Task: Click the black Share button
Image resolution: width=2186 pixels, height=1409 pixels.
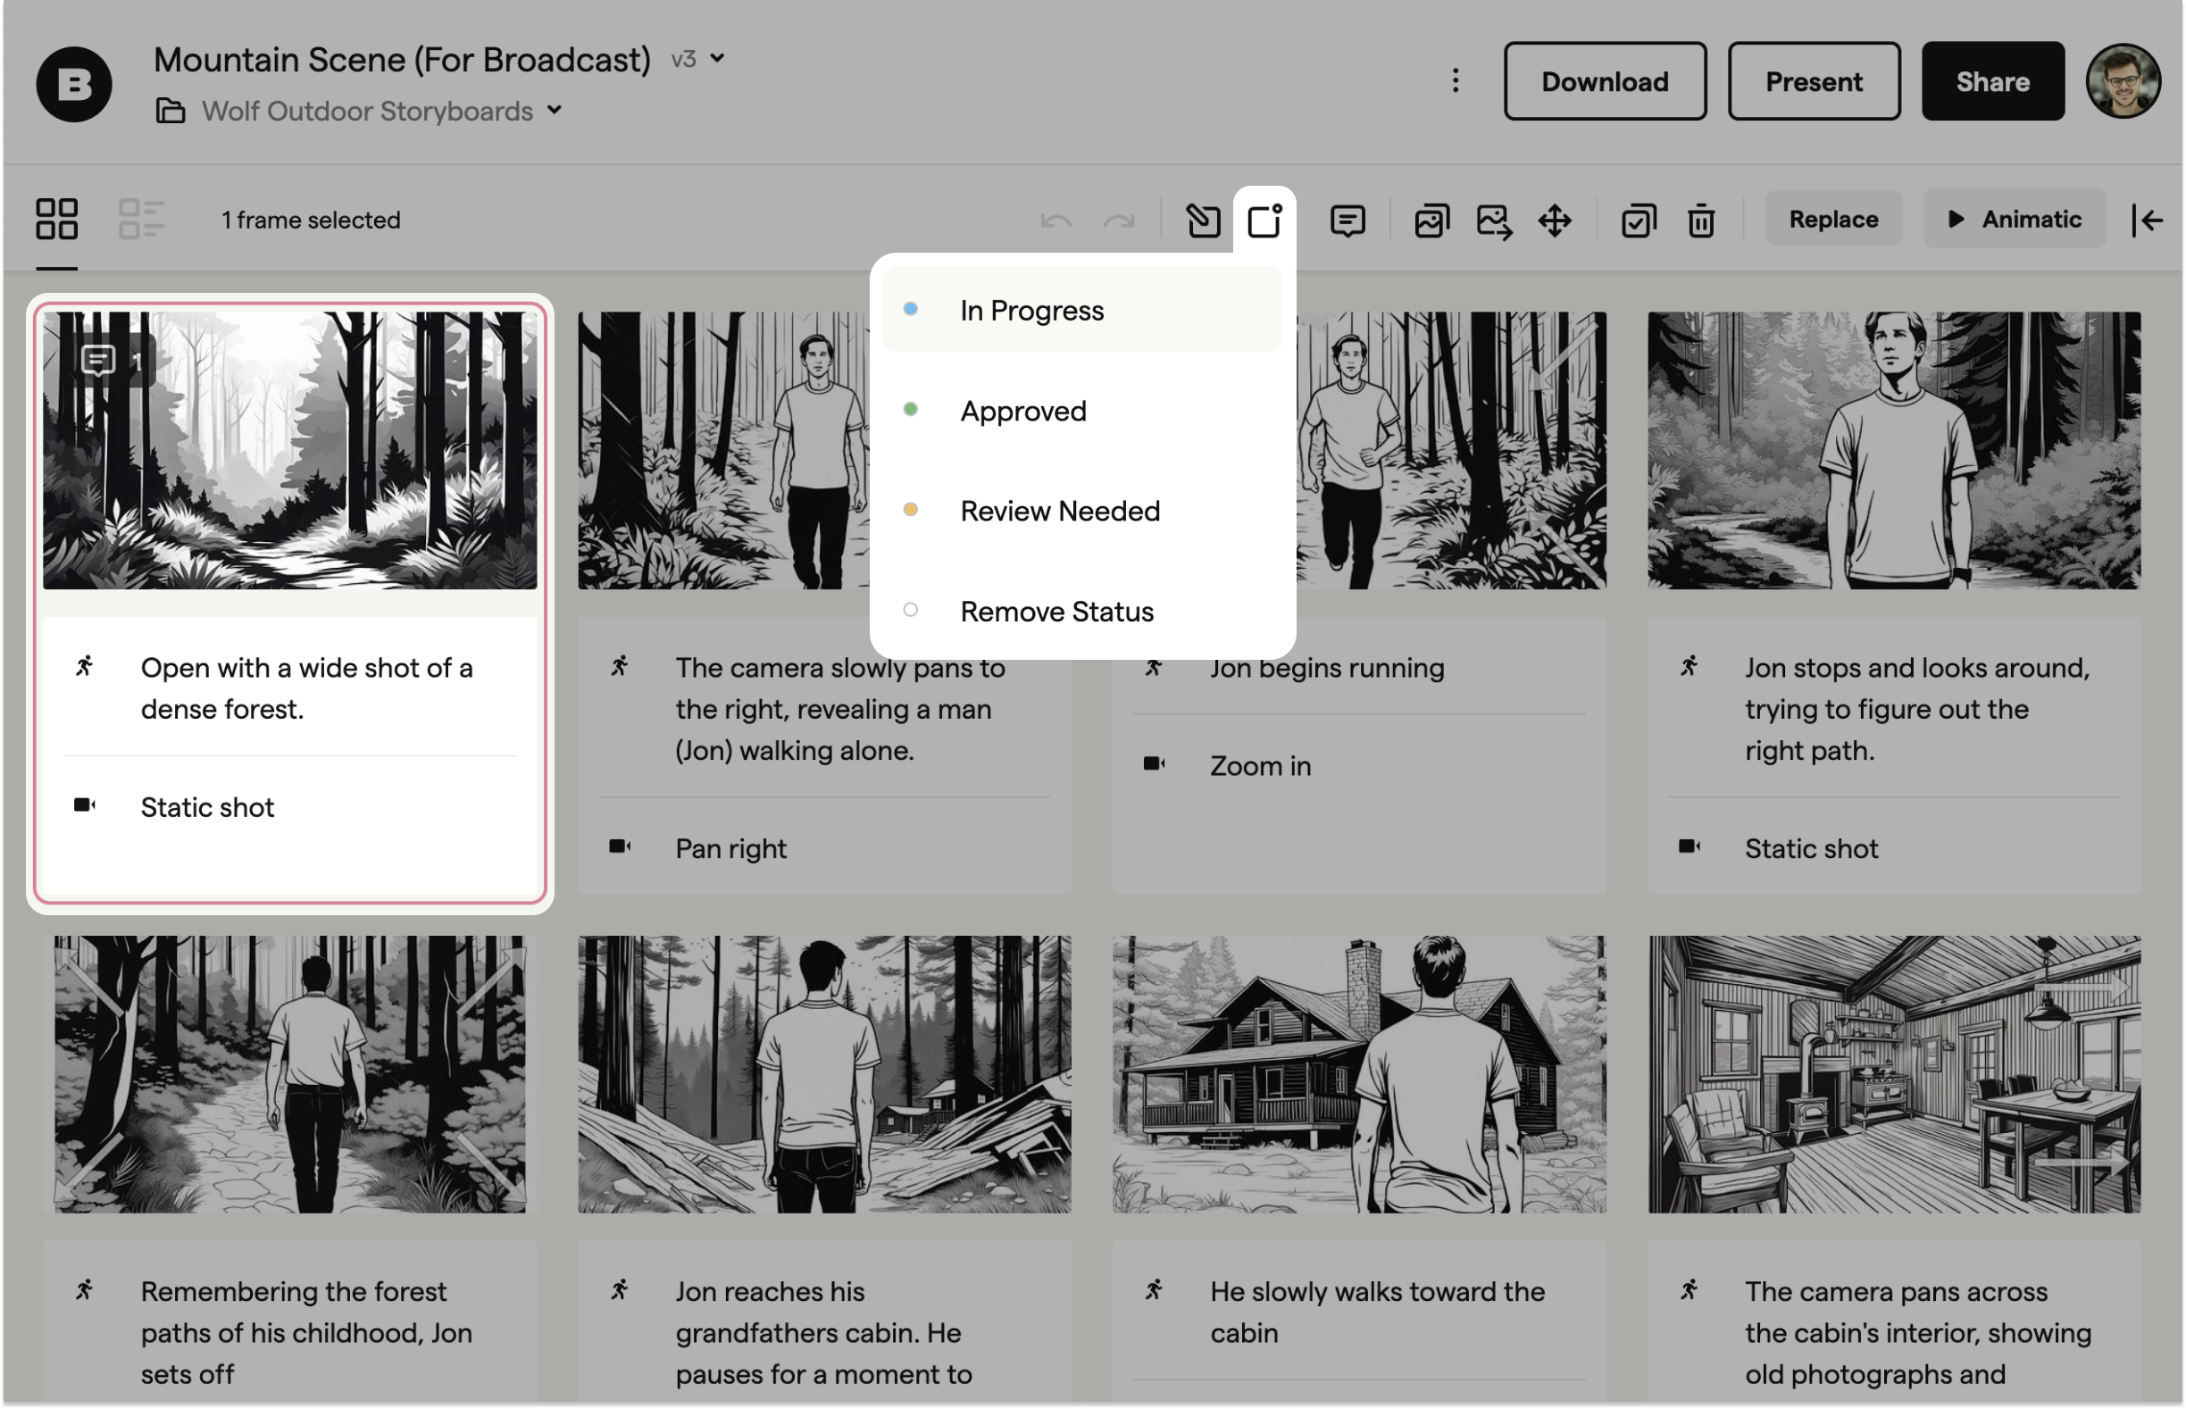Action: pos(1992,81)
